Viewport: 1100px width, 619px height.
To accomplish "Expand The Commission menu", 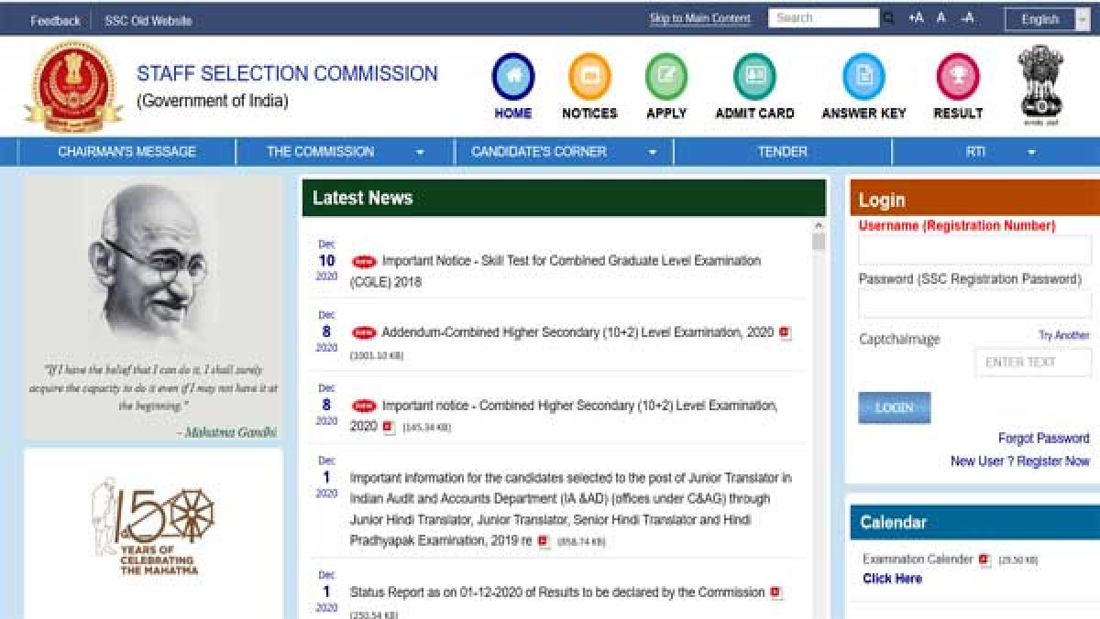I will 420,152.
